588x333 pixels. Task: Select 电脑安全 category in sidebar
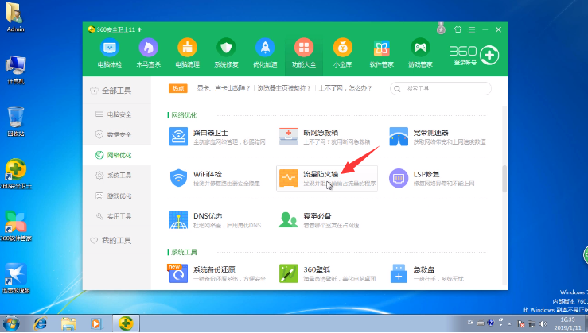119,114
